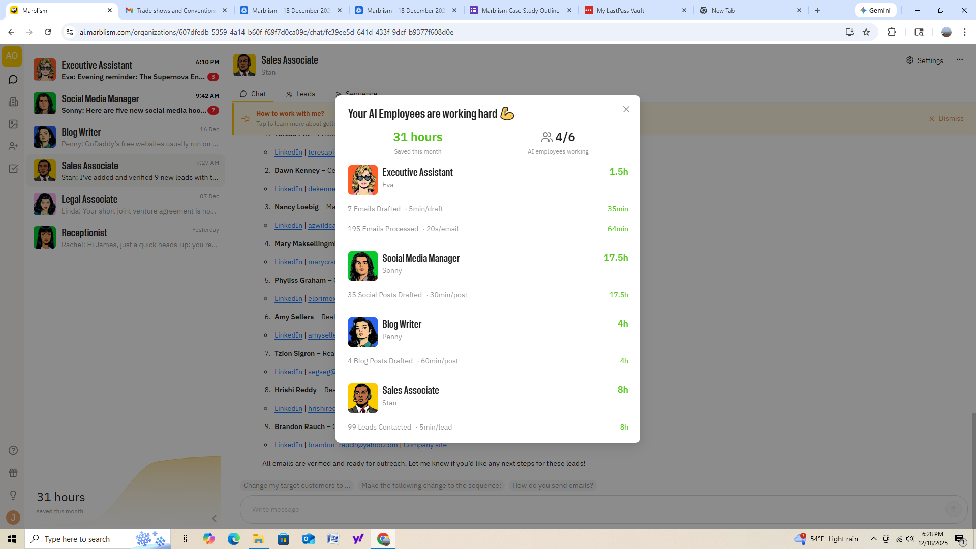The image size is (976, 549).
Task: Open the chat bubble icon in left sidebar
Action: coord(13,80)
